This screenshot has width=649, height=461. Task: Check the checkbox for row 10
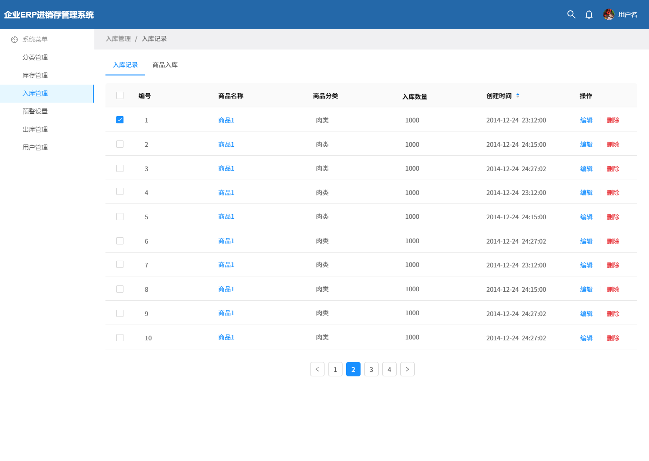[x=120, y=338]
